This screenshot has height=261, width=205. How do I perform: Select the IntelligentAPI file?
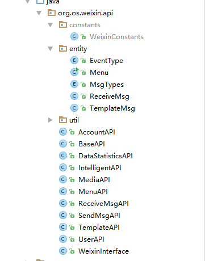100,168
